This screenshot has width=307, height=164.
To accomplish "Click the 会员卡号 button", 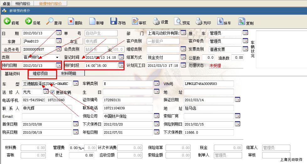I will (11, 49).
